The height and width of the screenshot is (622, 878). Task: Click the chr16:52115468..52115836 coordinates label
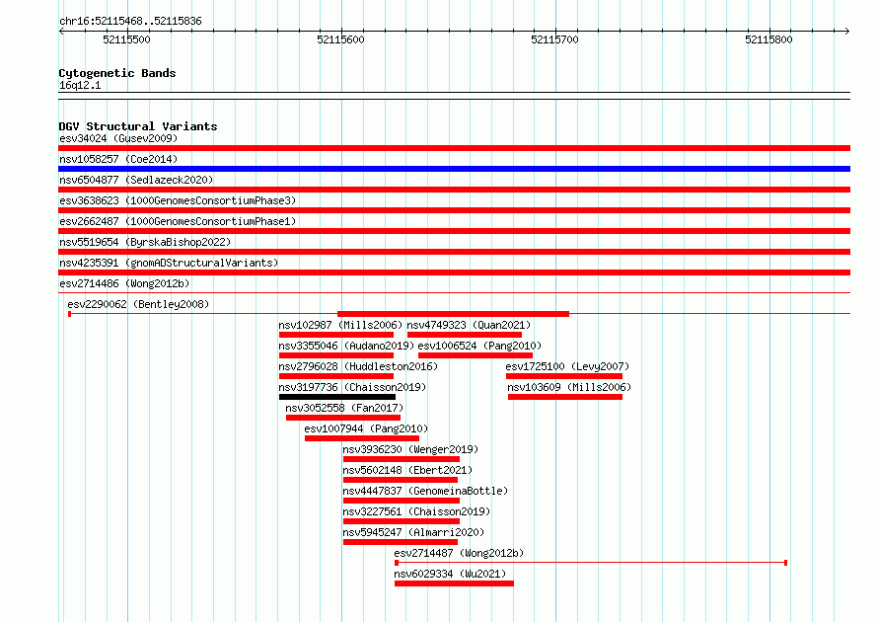[130, 22]
